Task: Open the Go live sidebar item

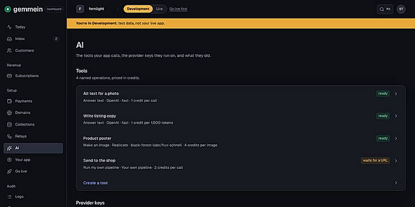Action: pyautogui.click(x=33, y=172)
